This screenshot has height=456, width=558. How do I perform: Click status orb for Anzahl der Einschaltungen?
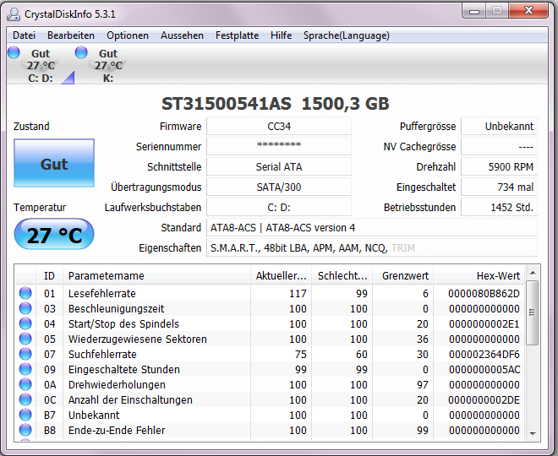point(25,399)
